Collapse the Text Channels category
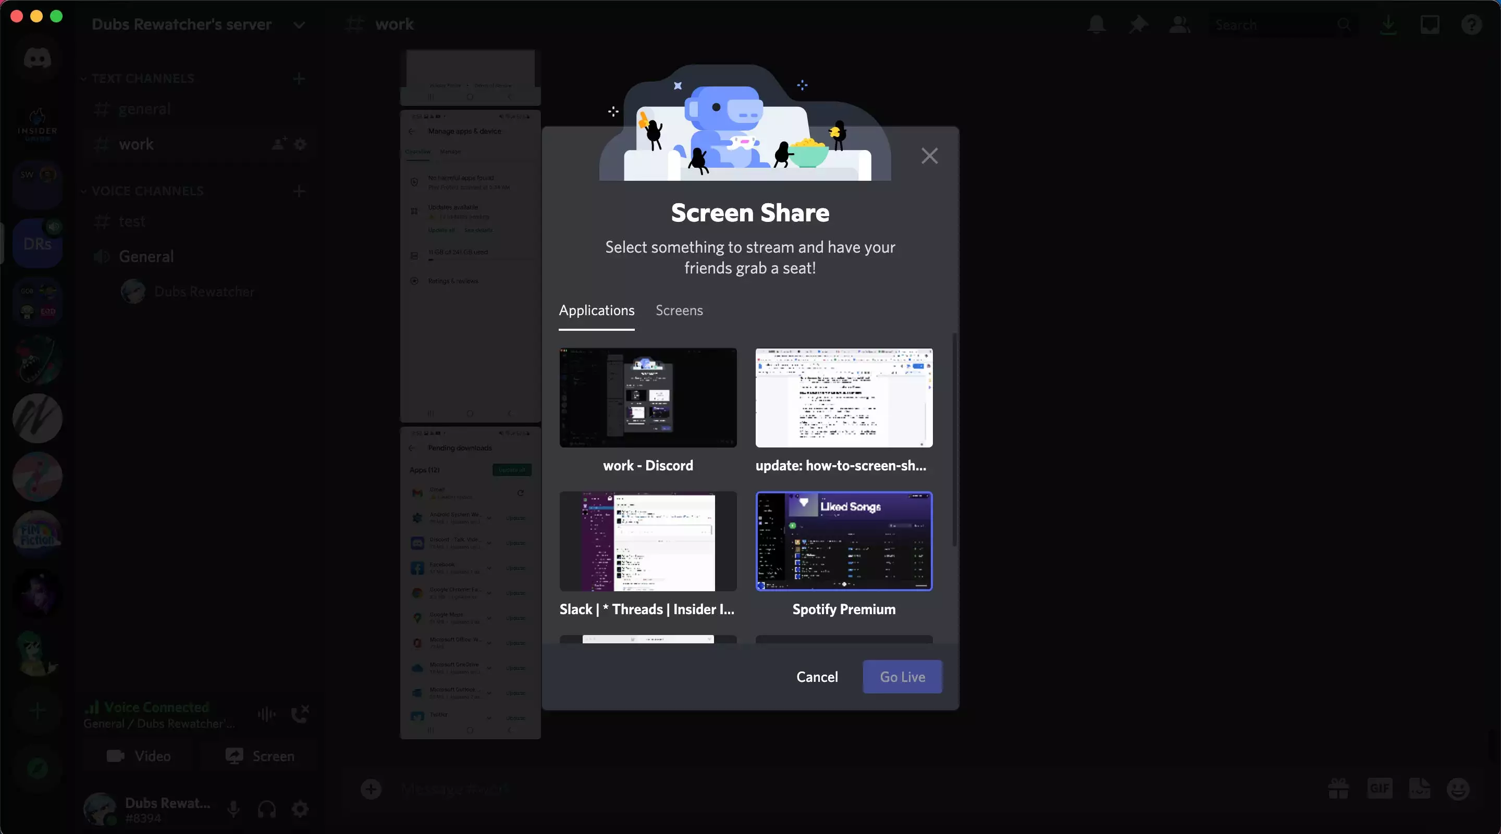This screenshot has width=1501, height=834. tap(143, 79)
